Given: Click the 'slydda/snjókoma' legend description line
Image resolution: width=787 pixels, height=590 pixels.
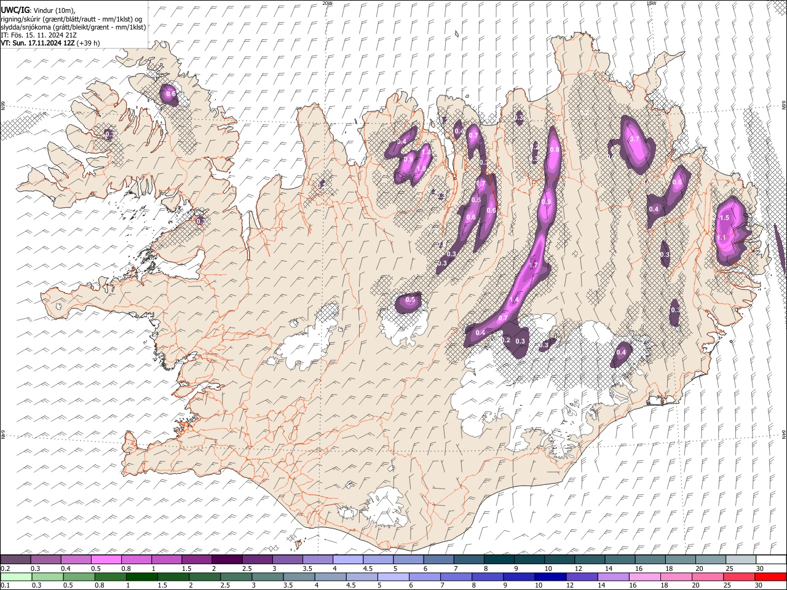Looking at the screenshot, I should (73, 27).
